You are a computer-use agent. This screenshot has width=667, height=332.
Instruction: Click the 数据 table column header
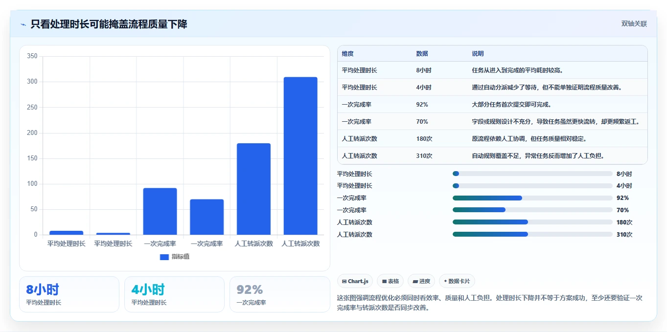pos(422,54)
